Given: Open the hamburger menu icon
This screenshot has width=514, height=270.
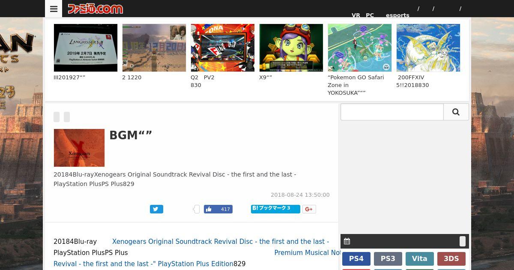Looking at the screenshot, I should 54,9.
